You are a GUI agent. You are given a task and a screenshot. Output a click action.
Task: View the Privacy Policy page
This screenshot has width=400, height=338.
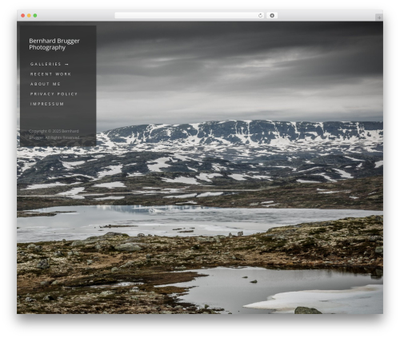(54, 94)
